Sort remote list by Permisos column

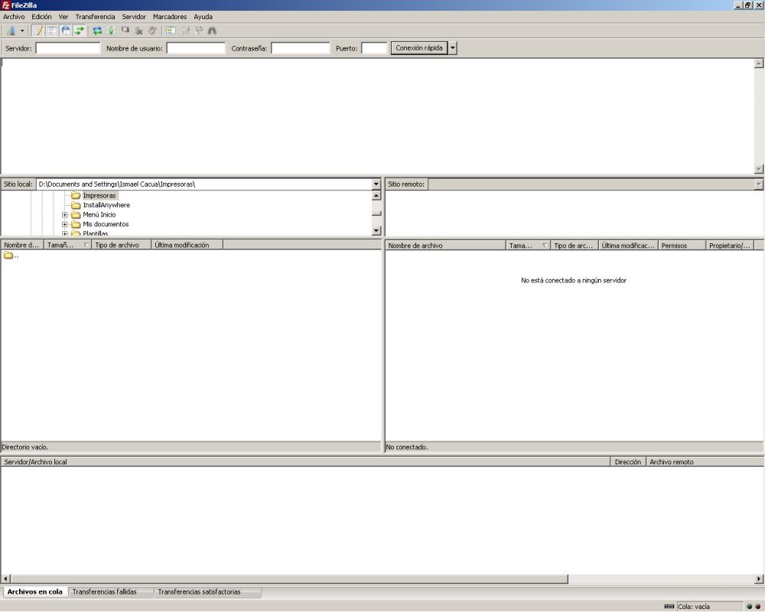pyautogui.click(x=682, y=246)
